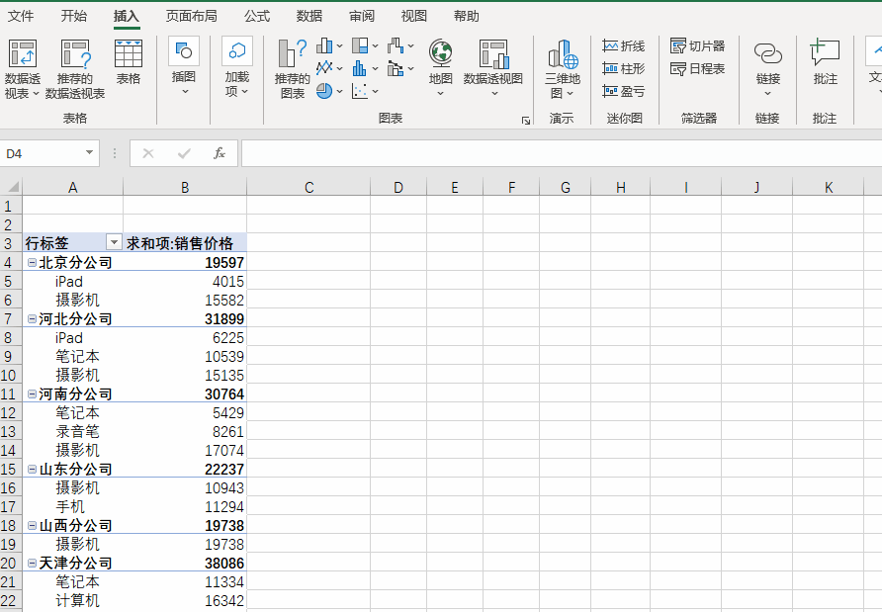Image resolution: width=882 pixels, height=612 pixels.
Task: Insert a combo chart
Action: point(396,68)
